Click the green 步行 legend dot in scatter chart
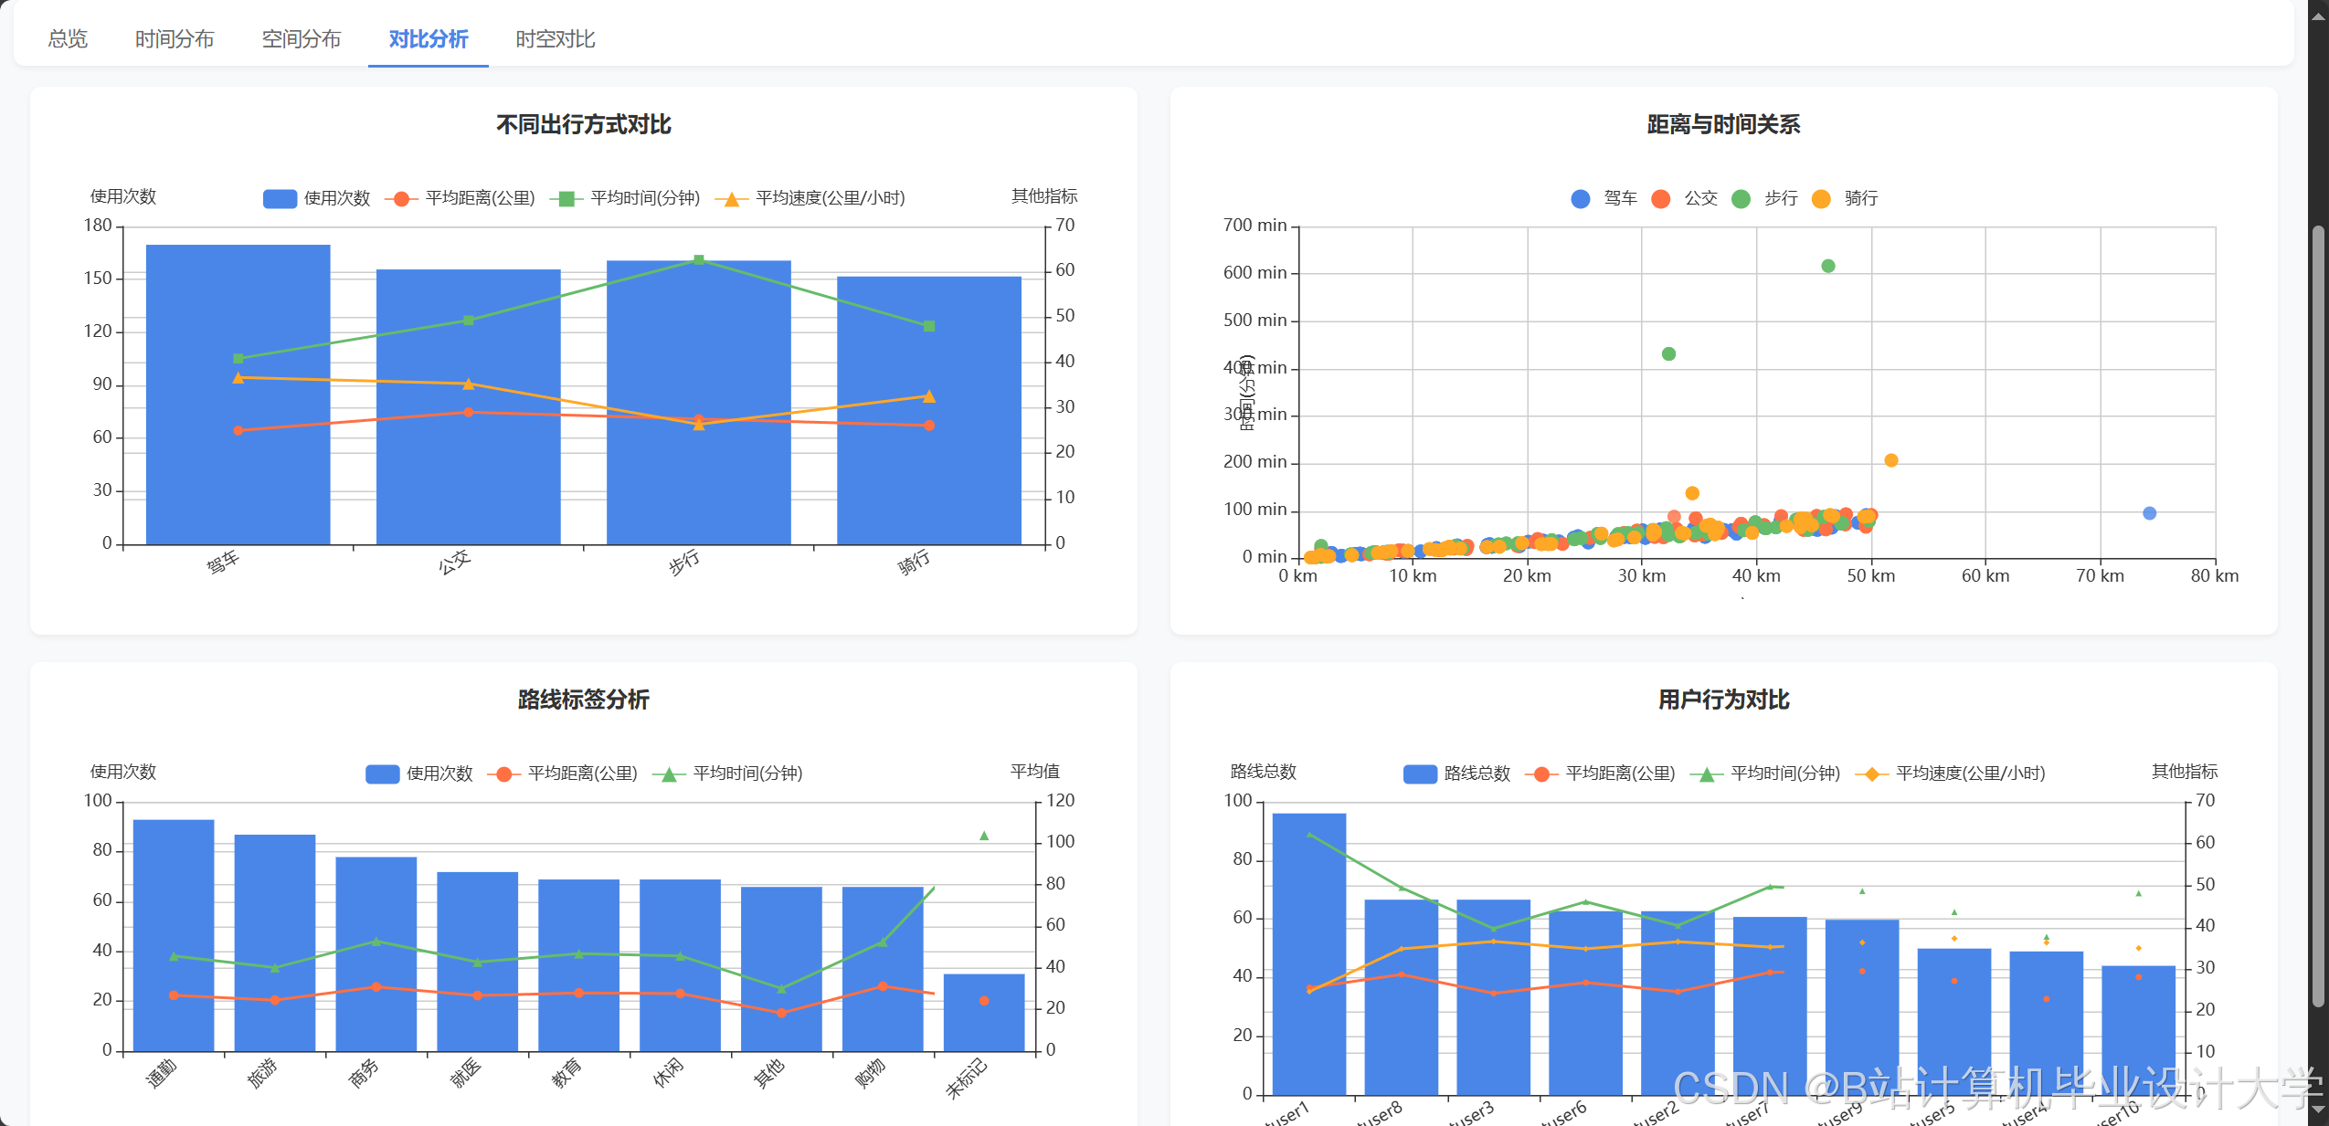2329x1126 pixels. [x=1741, y=198]
